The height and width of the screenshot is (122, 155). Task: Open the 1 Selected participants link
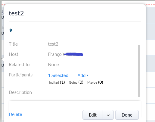(x=58, y=75)
